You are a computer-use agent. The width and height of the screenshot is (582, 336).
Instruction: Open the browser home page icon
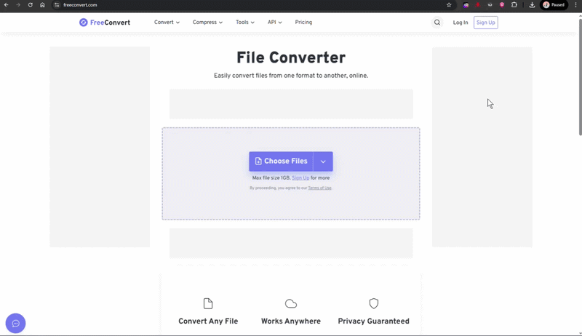tap(42, 5)
